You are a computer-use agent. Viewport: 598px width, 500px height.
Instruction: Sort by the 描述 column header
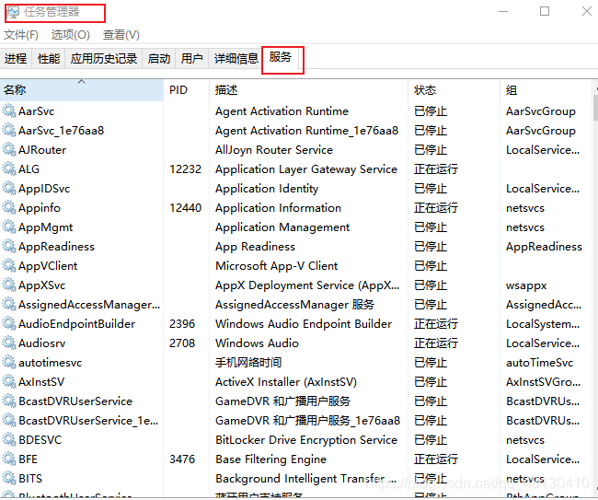308,90
